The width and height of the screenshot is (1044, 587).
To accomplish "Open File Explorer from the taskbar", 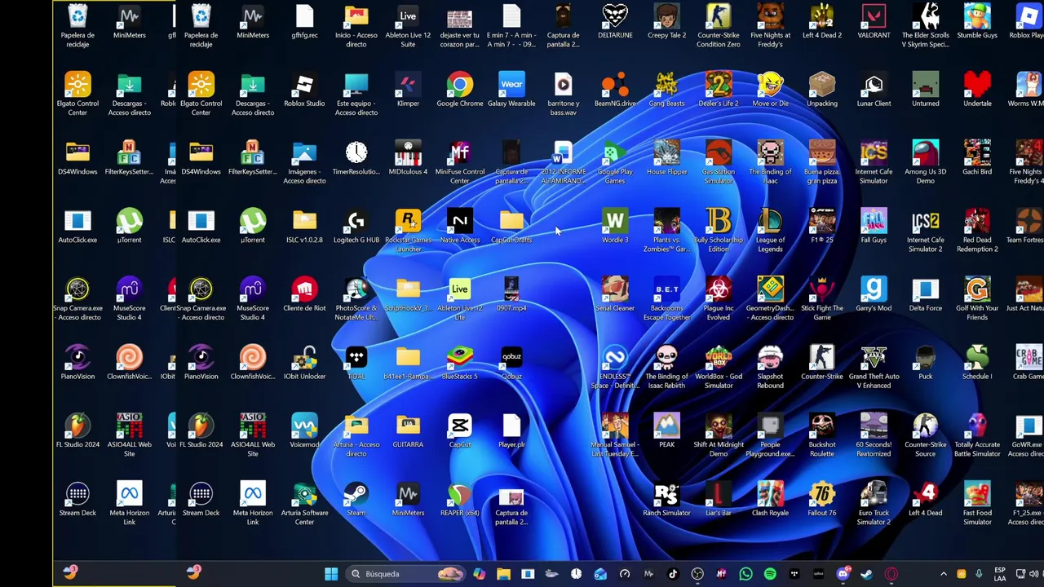I will (503, 574).
